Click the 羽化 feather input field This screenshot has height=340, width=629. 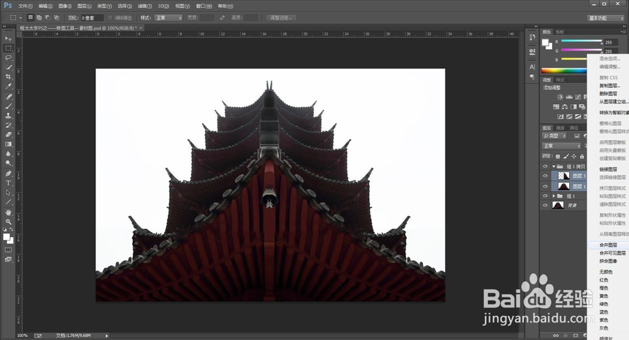pyautogui.click(x=92, y=18)
